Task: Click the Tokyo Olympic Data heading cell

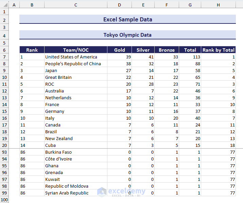Action: click(127, 35)
